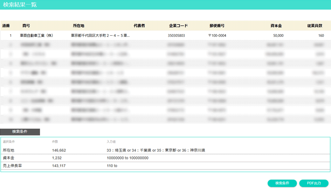Image resolution: width=331 pixels, height=190 pixels.
Task: Click the value 110 to
Action: (x=112, y=166)
